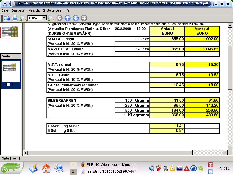Screen dimensions: 233x175
Task: Switch to RLB NÖ-Wien Firefox taskbar window
Action: 108,165
